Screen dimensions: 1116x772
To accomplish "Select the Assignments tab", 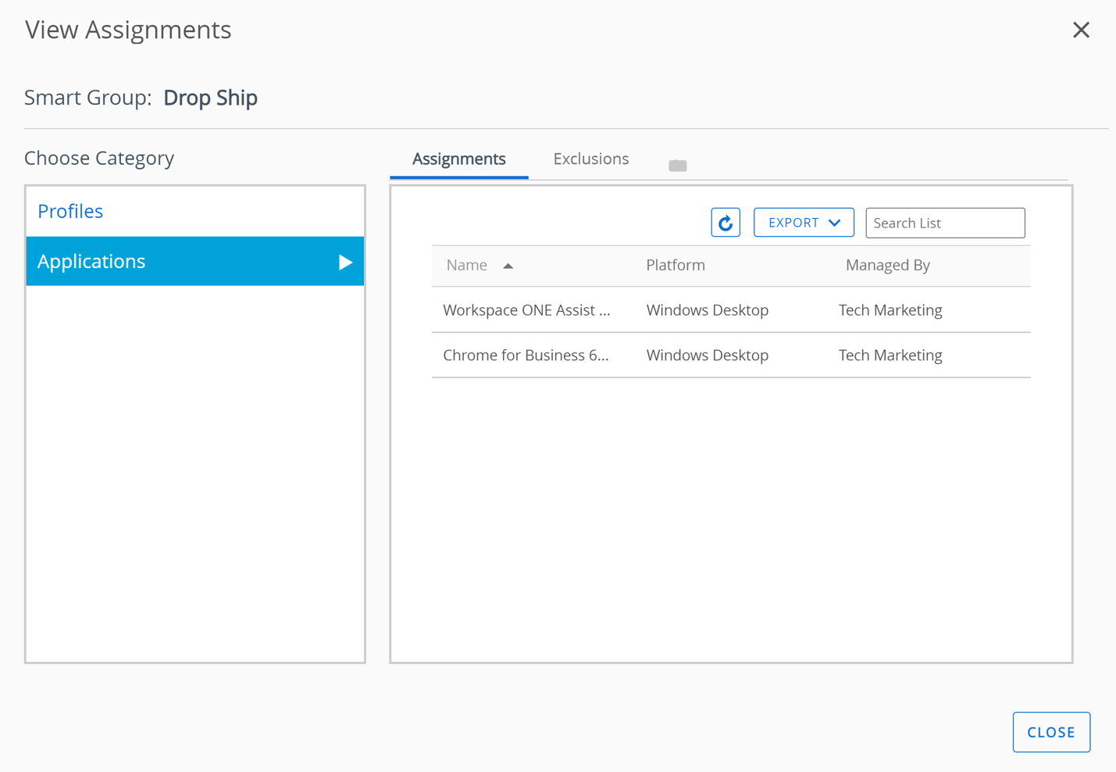I will click(458, 159).
